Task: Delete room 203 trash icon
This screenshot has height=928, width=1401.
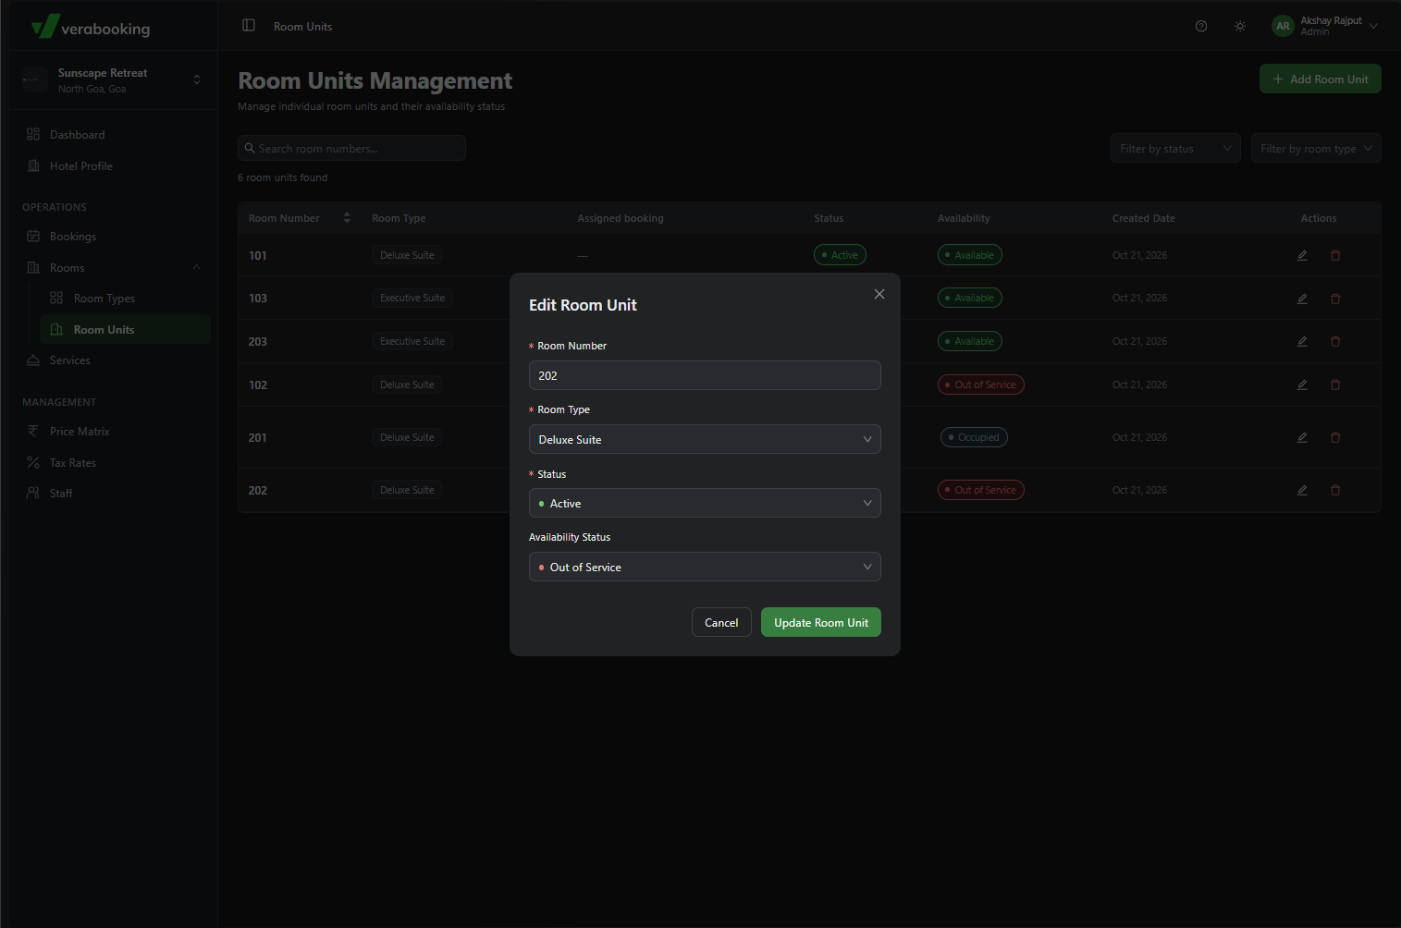Action: click(x=1335, y=341)
